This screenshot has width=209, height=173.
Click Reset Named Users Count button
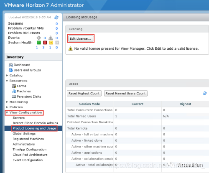126,93
